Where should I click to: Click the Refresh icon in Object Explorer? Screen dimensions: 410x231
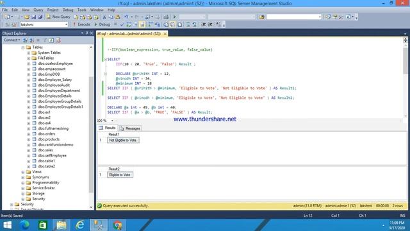[x=51, y=40]
